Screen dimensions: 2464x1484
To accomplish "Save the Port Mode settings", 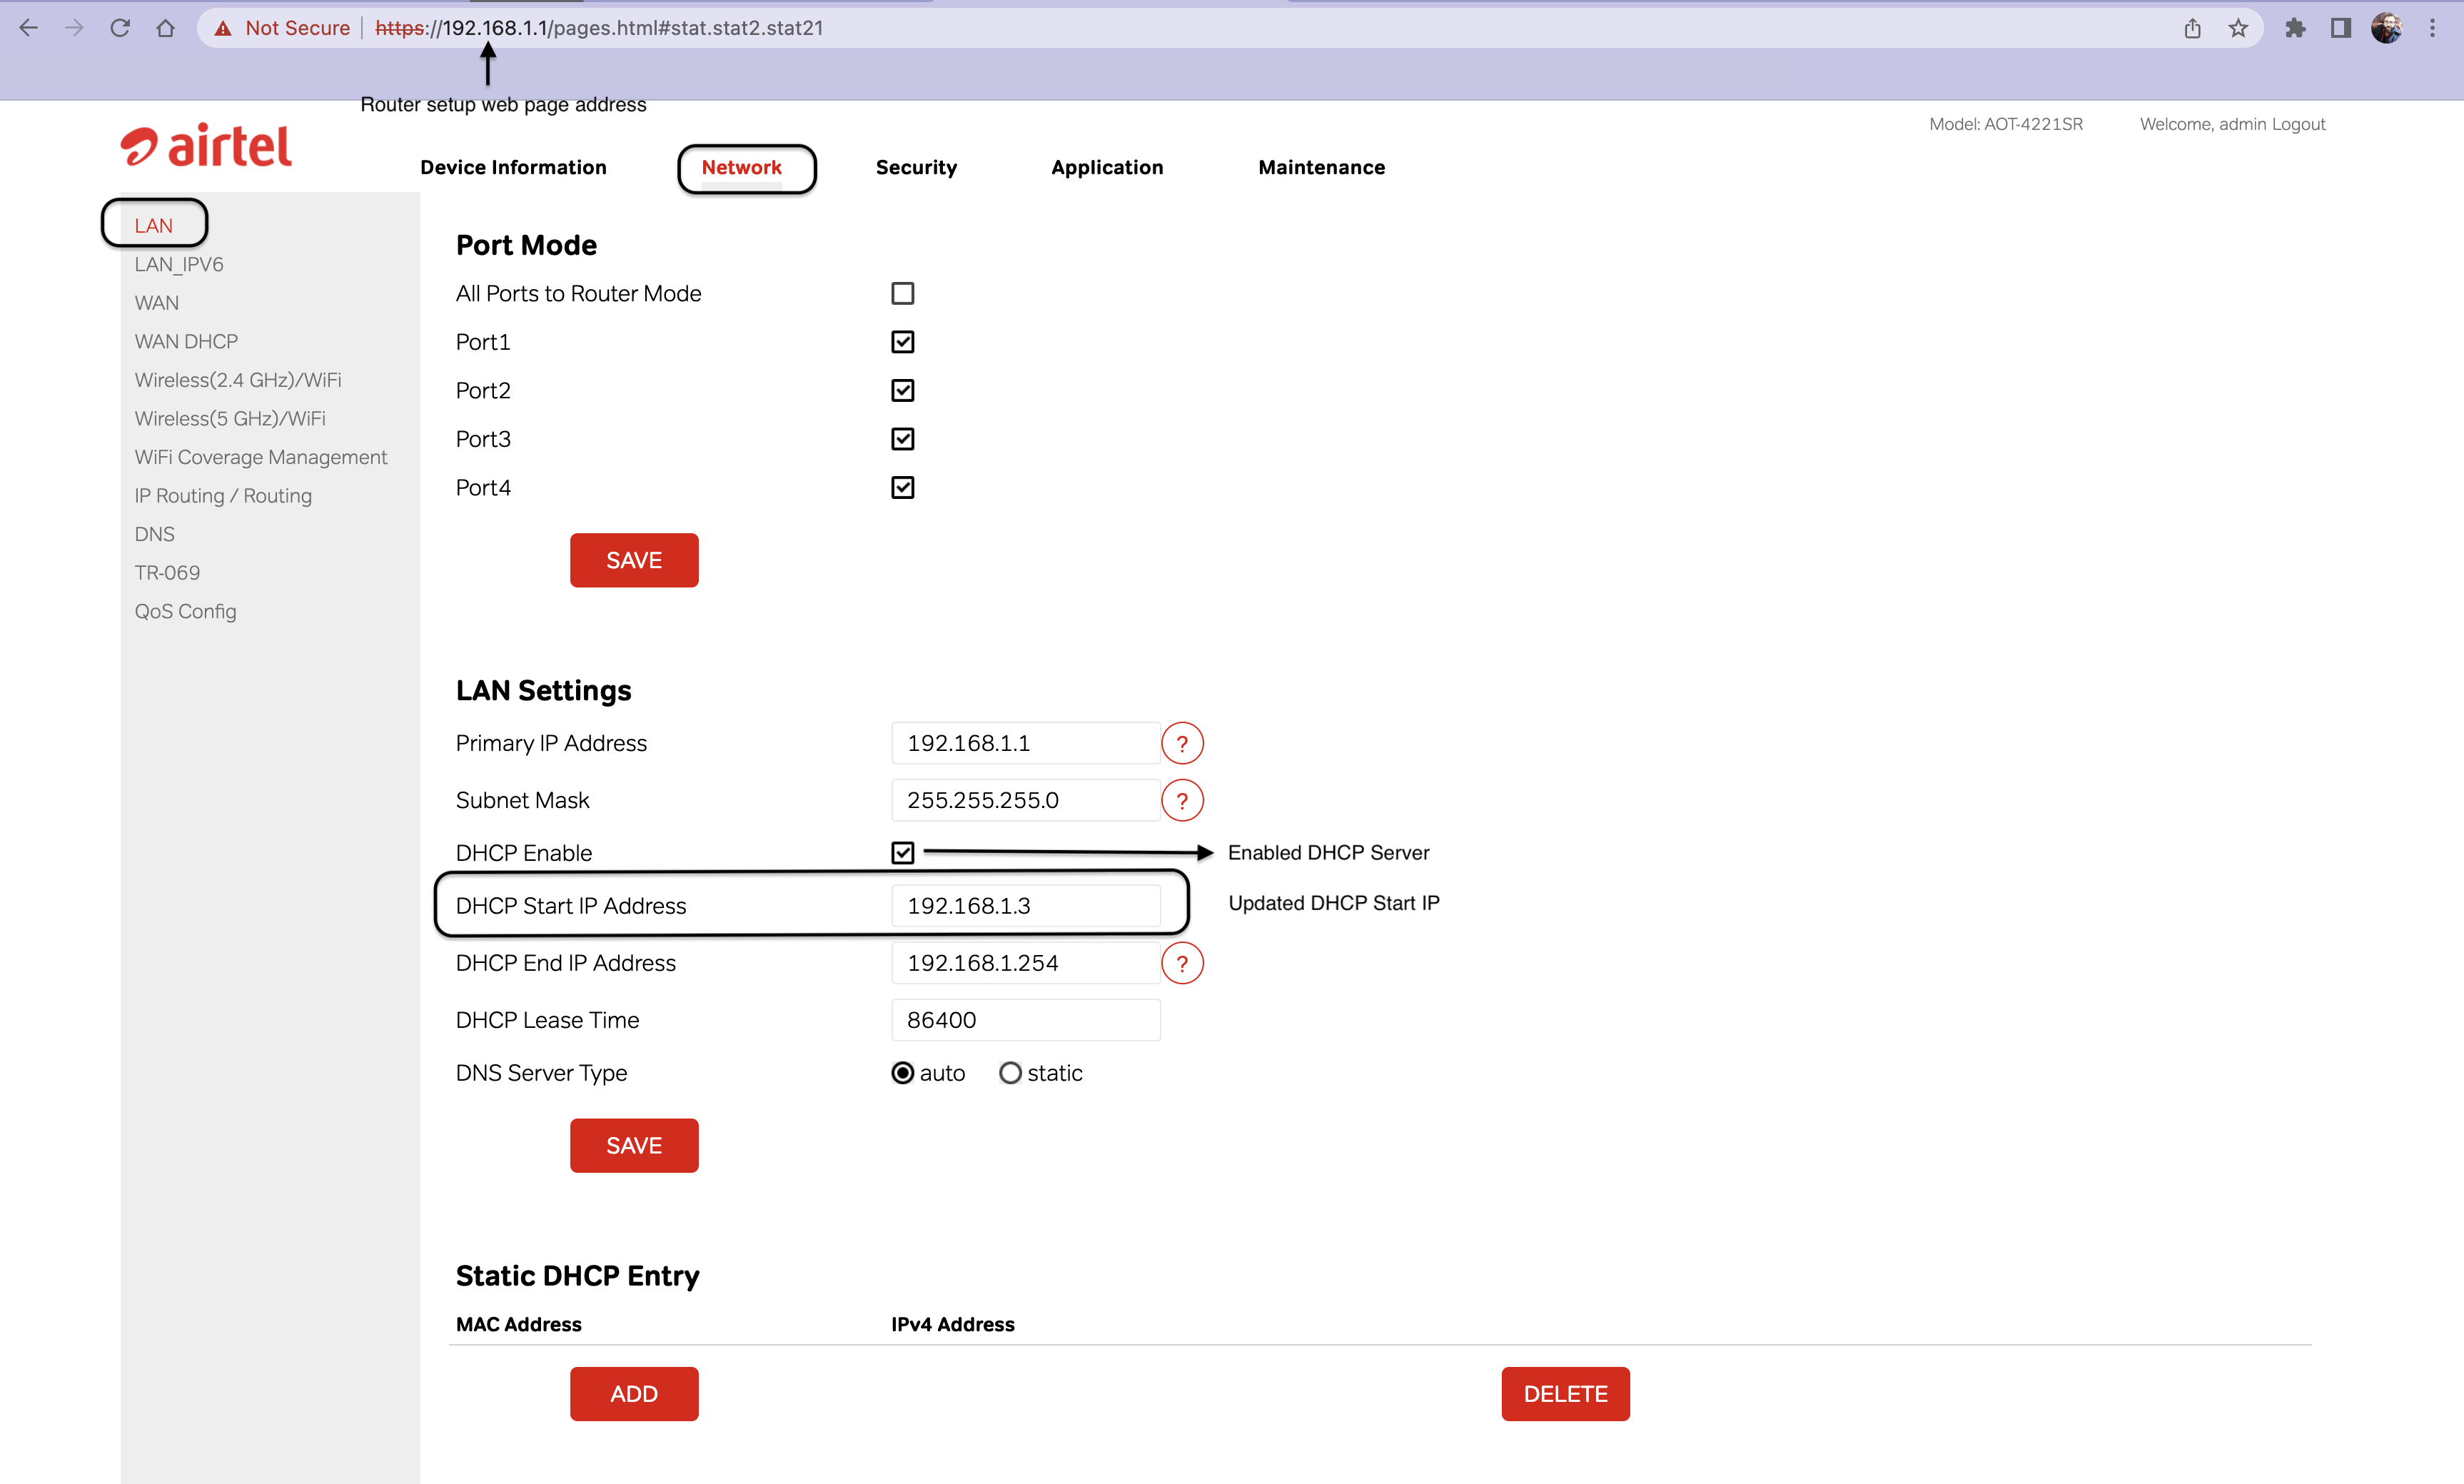I will point(634,560).
